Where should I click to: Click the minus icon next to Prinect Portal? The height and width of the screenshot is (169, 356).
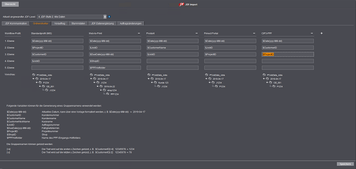254,33
